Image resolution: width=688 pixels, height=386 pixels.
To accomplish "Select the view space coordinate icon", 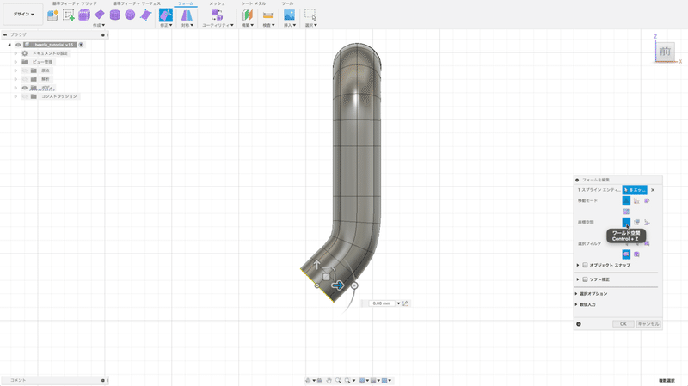I will [636, 223].
